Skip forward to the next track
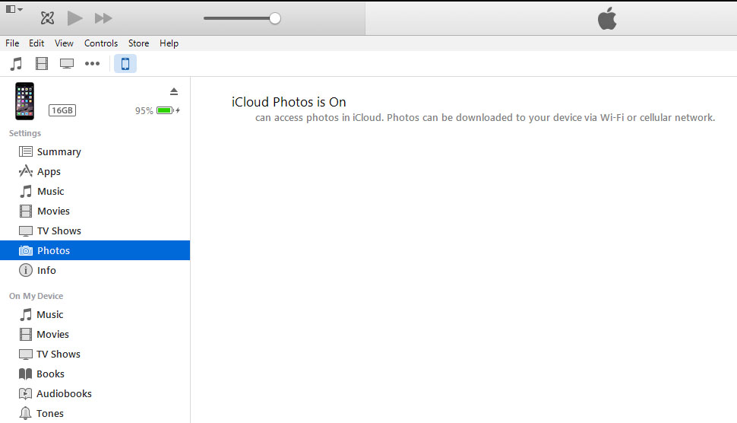 pos(103,17)
